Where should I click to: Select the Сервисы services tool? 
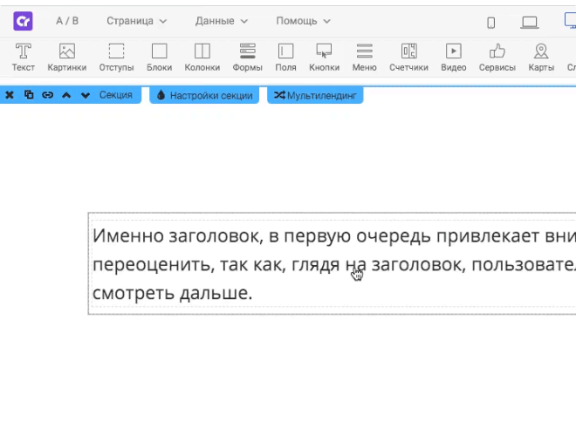(497, 58)
